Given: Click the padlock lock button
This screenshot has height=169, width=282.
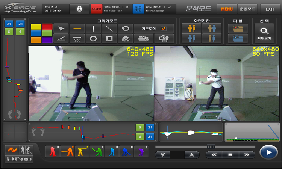Looking at the screenshot, I should [x=79, y=9].
